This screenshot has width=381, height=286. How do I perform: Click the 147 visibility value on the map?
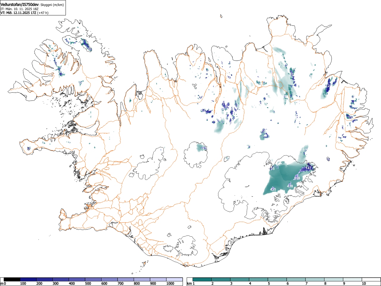[x=308, y=168]
